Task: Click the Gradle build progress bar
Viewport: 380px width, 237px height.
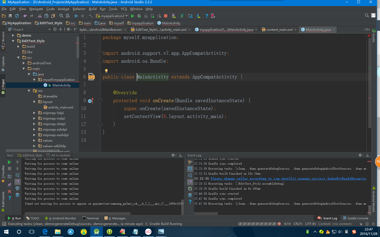Action: [257, 224]
